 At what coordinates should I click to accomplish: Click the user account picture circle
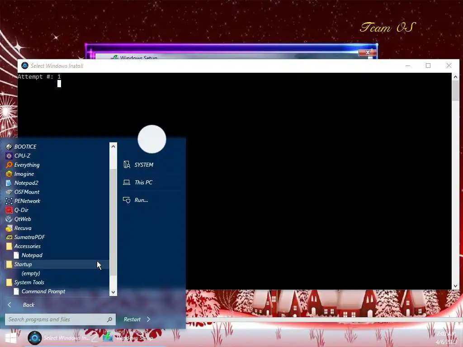click(x=152, y=139)
